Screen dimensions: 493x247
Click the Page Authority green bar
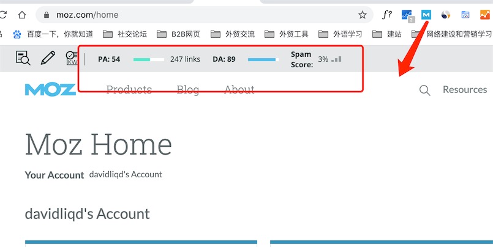[x=149, y=59]
